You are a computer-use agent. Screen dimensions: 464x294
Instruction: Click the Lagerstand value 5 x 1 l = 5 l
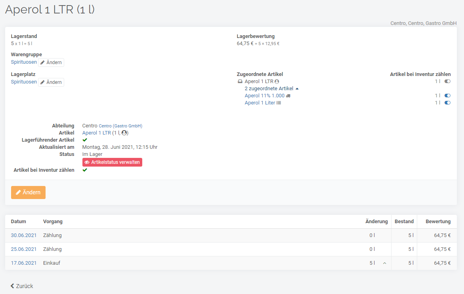22,44
